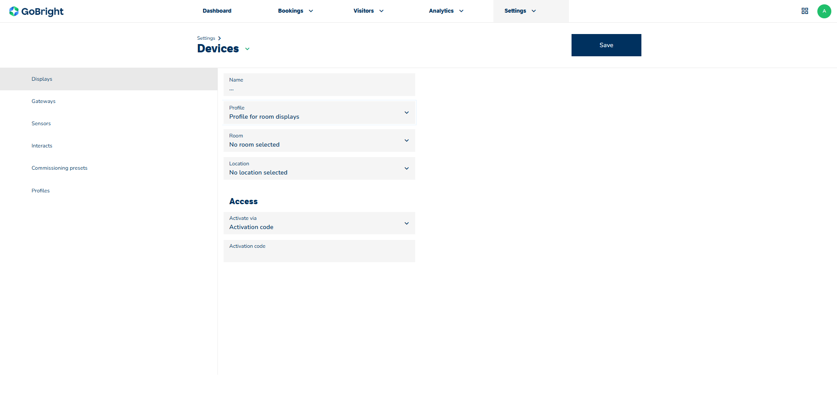Click the GoBright logo
The image size is (837, 397).
(36, 11)
